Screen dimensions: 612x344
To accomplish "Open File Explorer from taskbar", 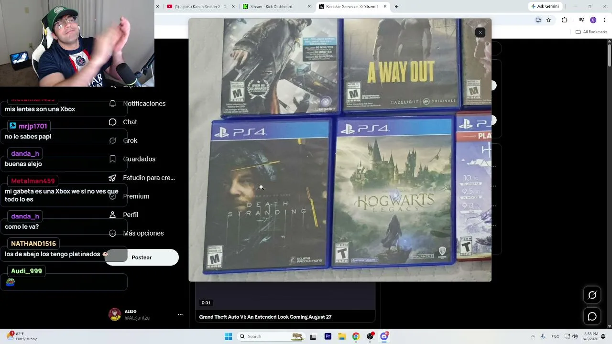I will point(342,336).
